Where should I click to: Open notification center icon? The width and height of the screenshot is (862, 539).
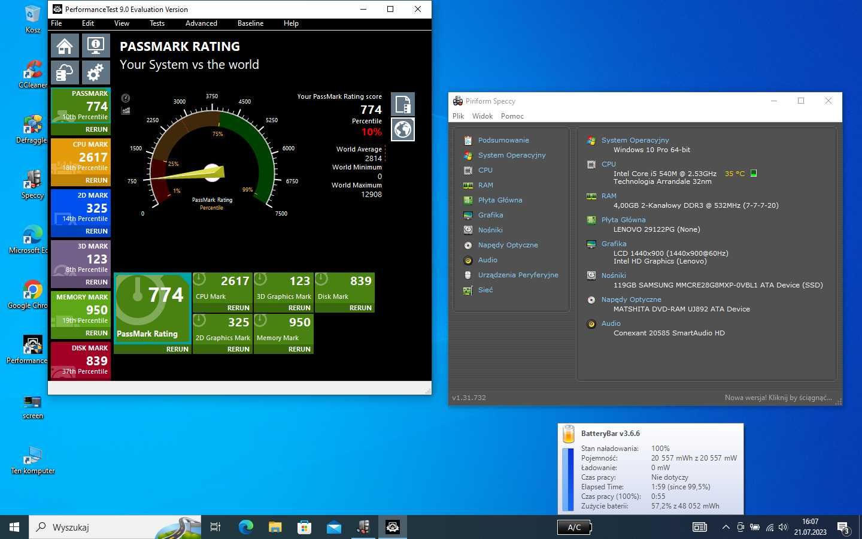[843, 528]
